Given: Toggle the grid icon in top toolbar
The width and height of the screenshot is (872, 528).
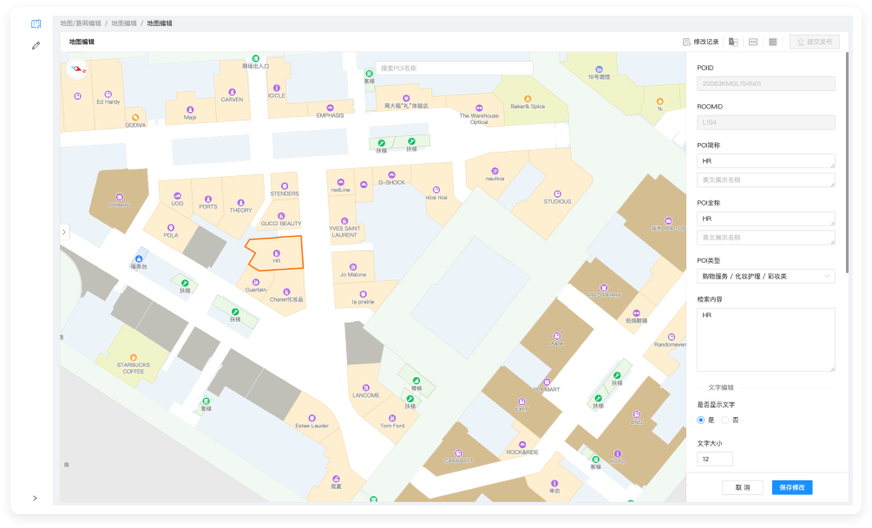Looking at the screenshot, I should [x=773, y=42].
